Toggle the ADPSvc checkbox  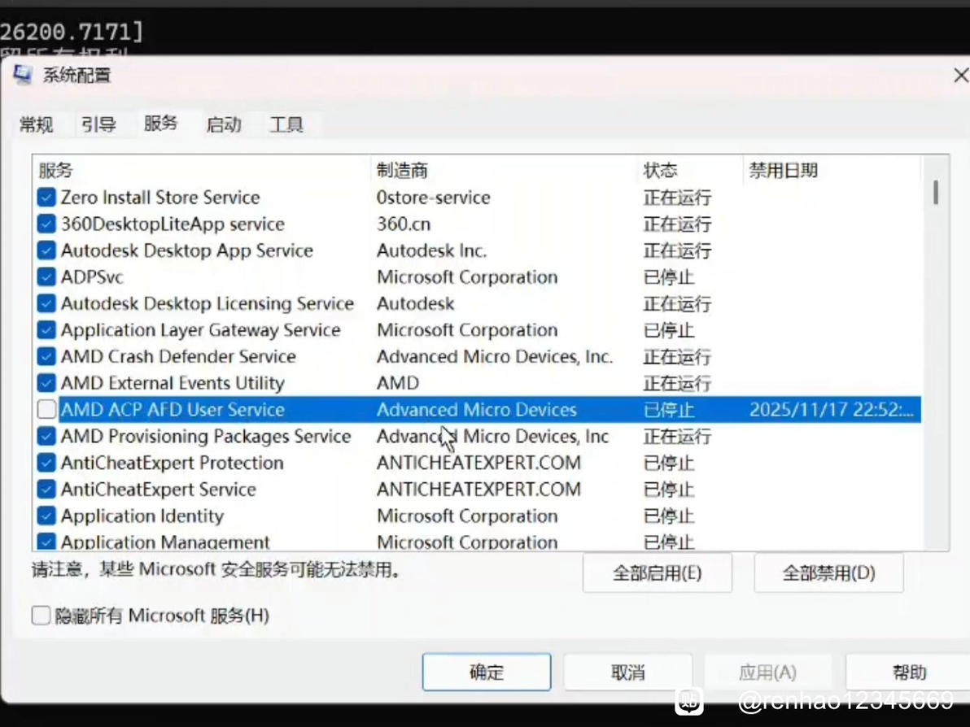(46, 277)
